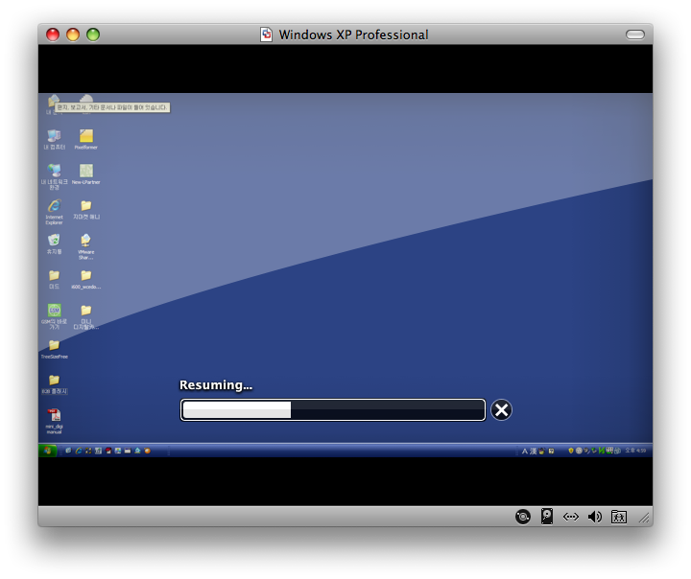Cancel the resume with the X button
The image size is (691, 579).
coord(501,410)
